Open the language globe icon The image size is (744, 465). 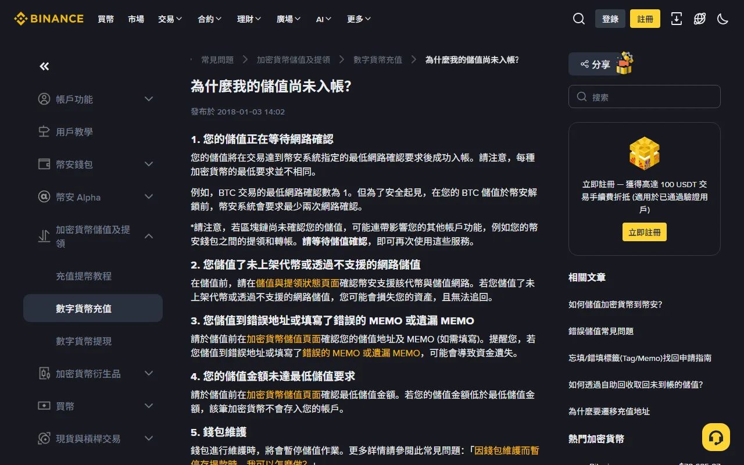[x=700, y=19]
